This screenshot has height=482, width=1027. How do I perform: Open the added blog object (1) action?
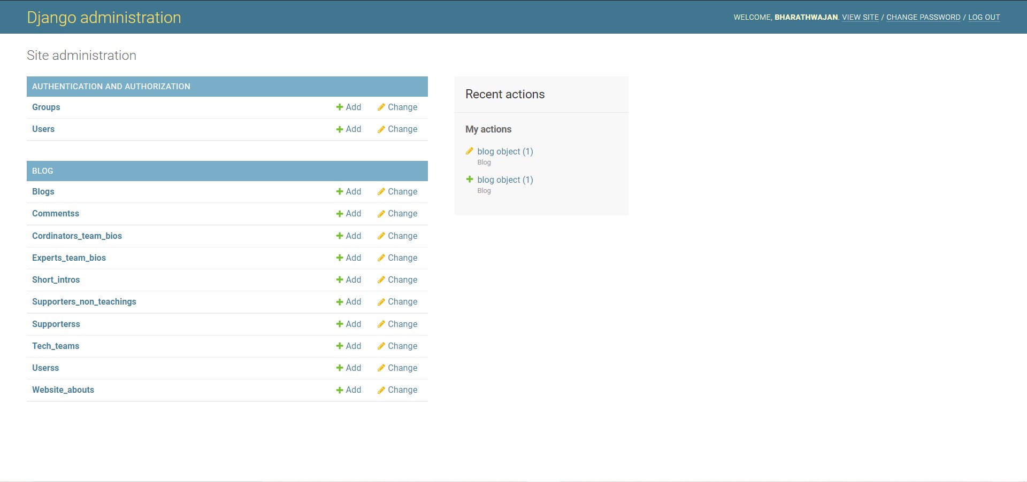click(x=505, y=180)
